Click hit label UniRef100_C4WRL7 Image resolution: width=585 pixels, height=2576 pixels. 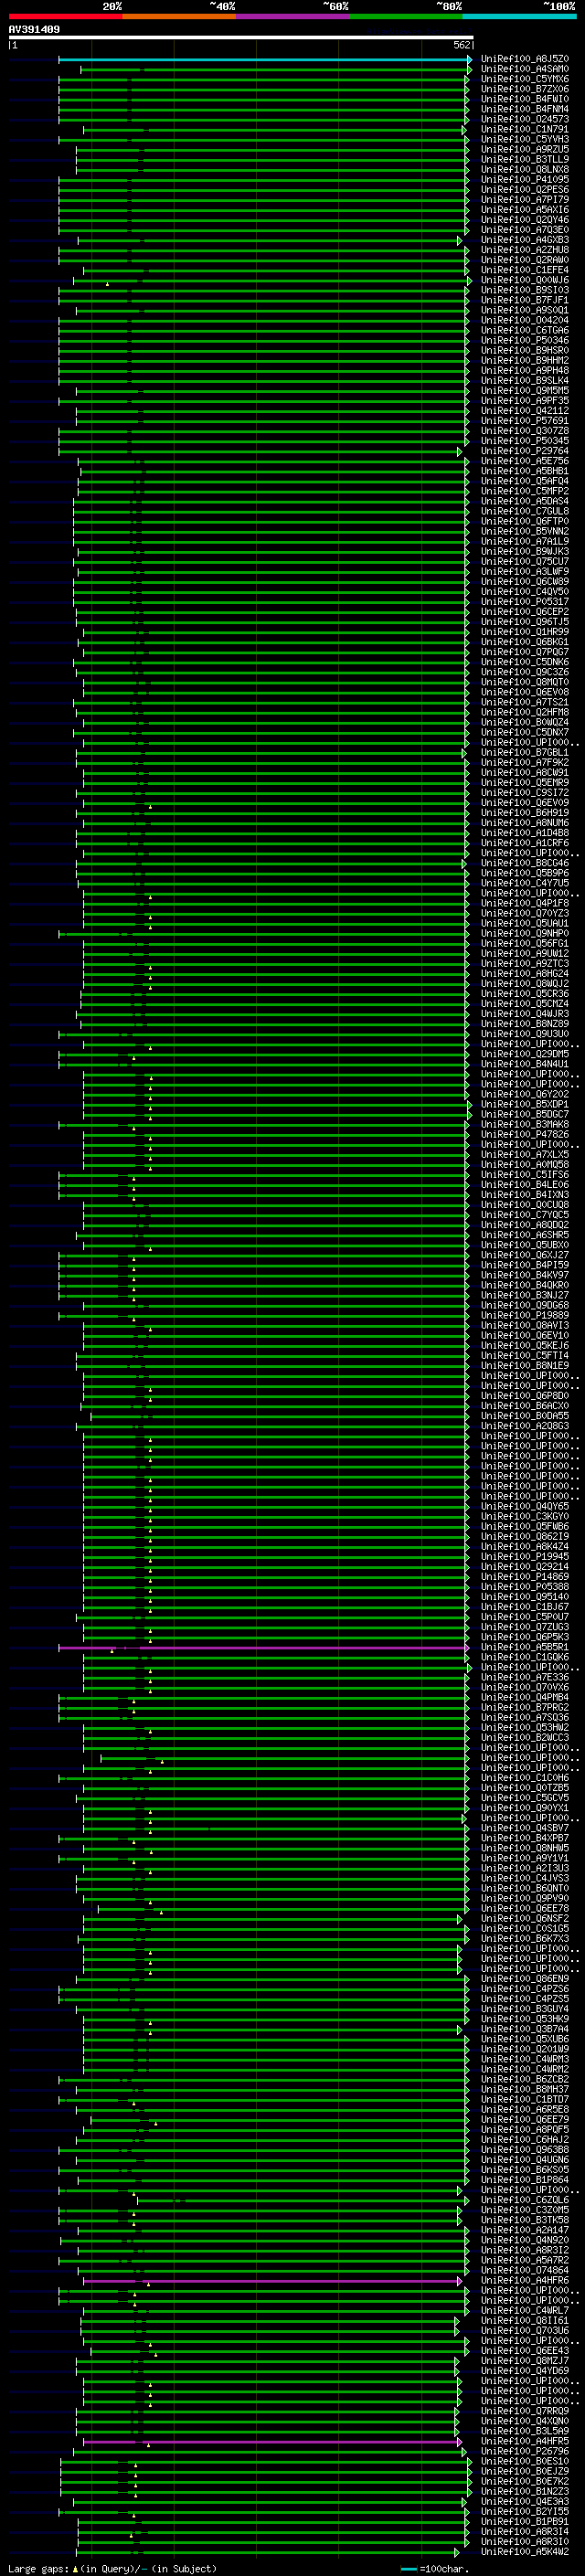pyautogui.click(x=525, y=2310)
